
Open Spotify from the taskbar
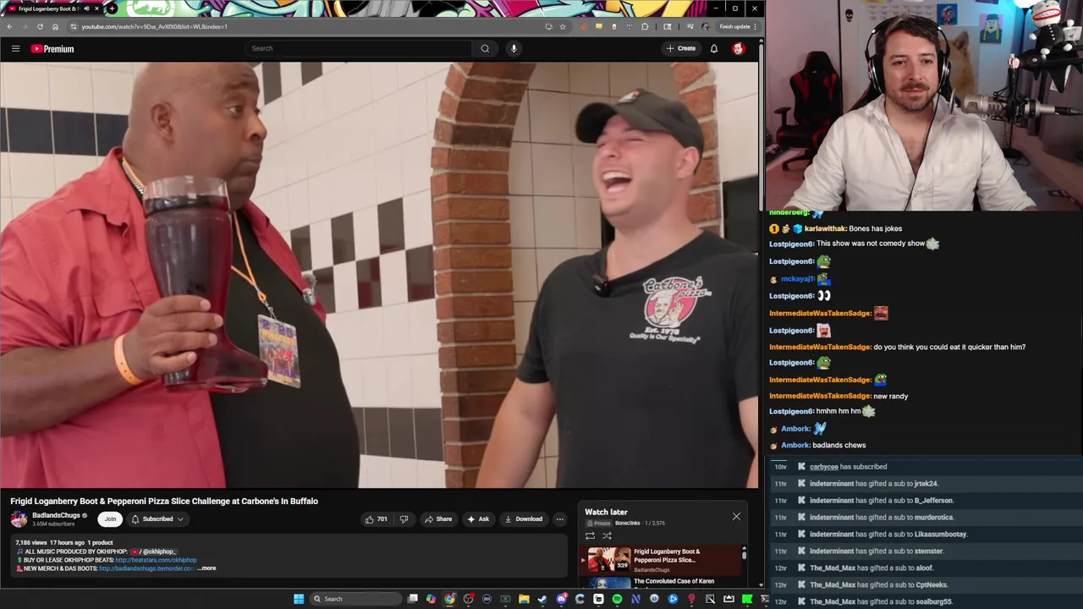tap(617, 599)
